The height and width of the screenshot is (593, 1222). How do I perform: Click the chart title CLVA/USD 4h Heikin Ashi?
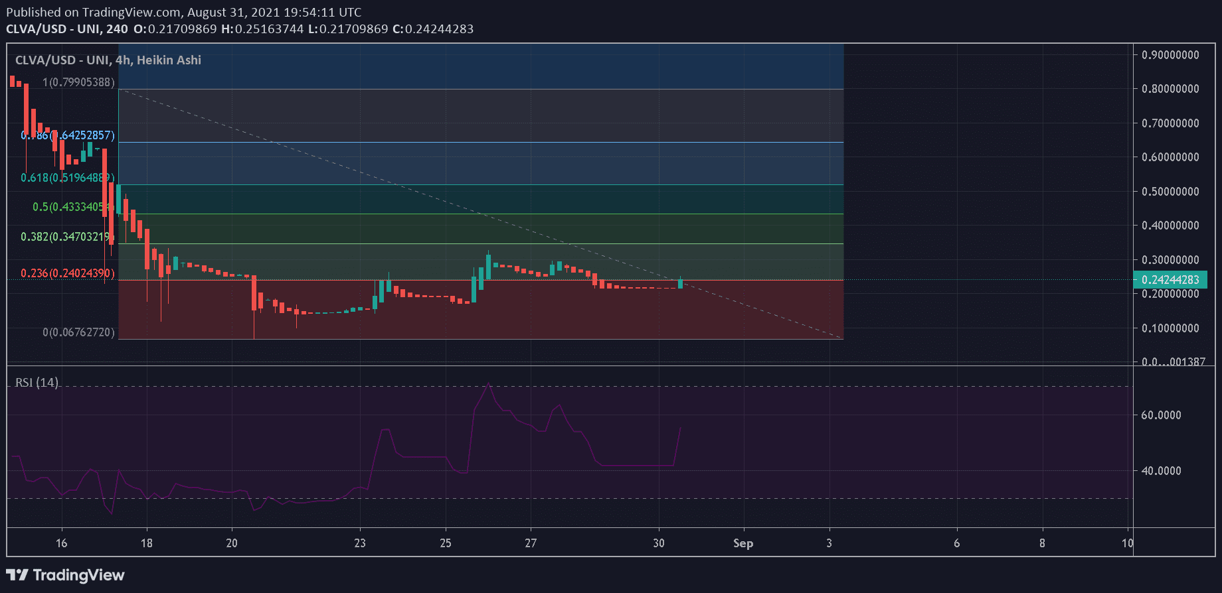(108, 60)
